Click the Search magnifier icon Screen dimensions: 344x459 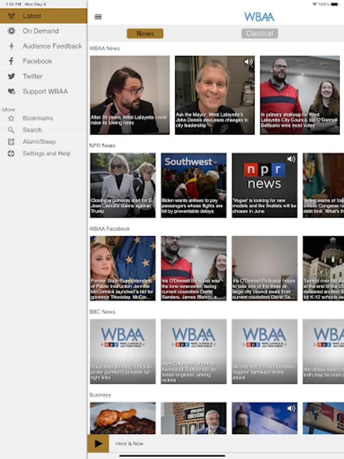[11, 130]
